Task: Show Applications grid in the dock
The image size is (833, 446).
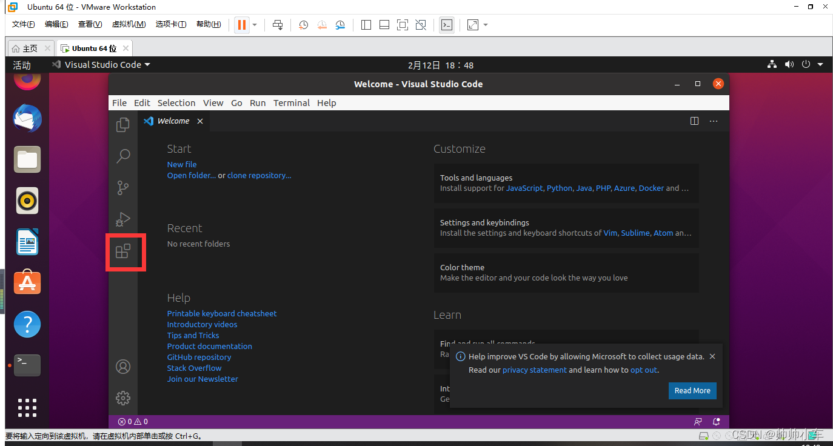Action: click(x=27, y=408)
